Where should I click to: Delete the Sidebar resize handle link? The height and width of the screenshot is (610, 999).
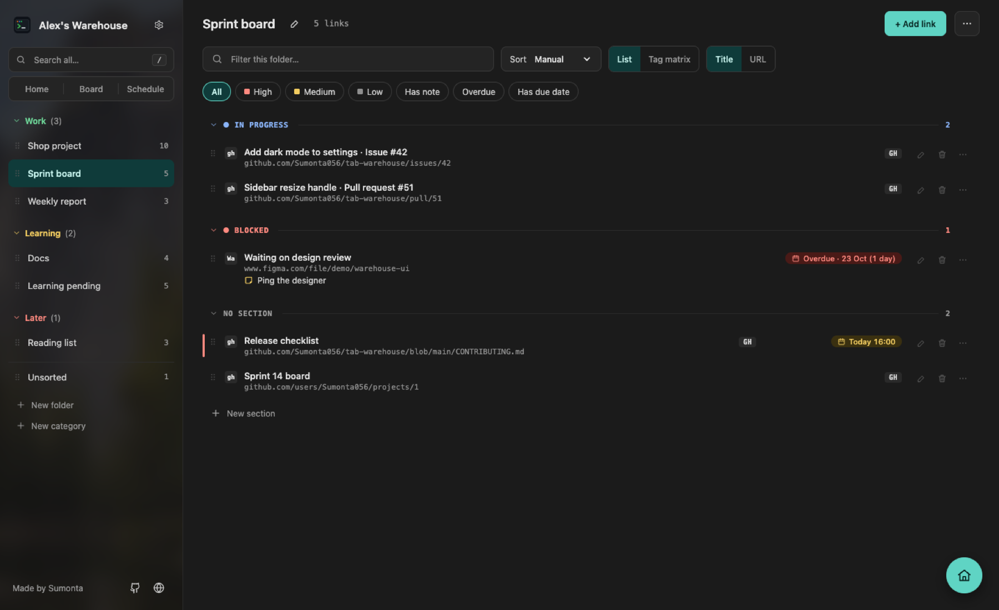point(942,190)
